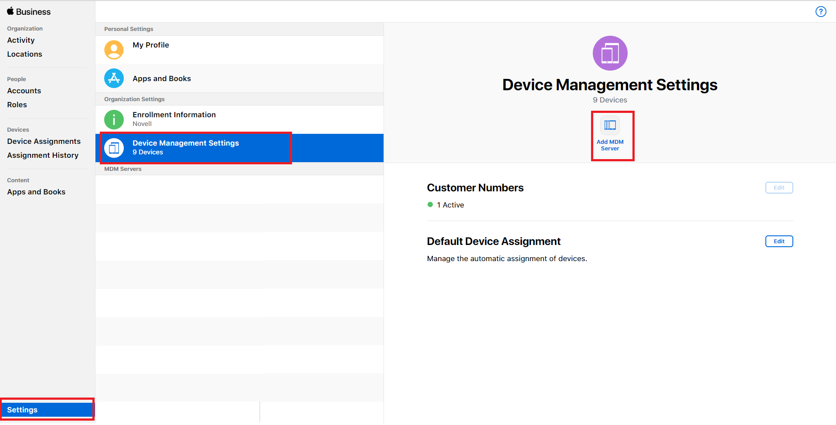836x425 pixels.
Task: Click the Add MDM Server icon
Action: (x=610, y=126)
